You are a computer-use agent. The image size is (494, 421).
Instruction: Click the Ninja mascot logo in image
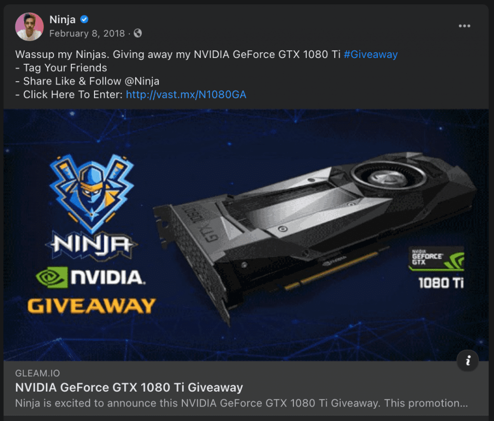92,193
